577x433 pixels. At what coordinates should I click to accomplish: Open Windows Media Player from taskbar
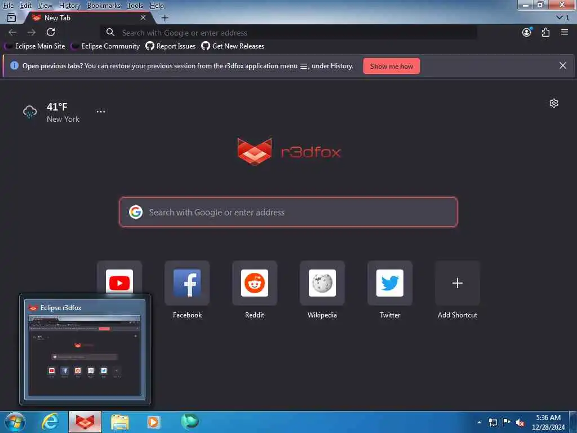153,422
